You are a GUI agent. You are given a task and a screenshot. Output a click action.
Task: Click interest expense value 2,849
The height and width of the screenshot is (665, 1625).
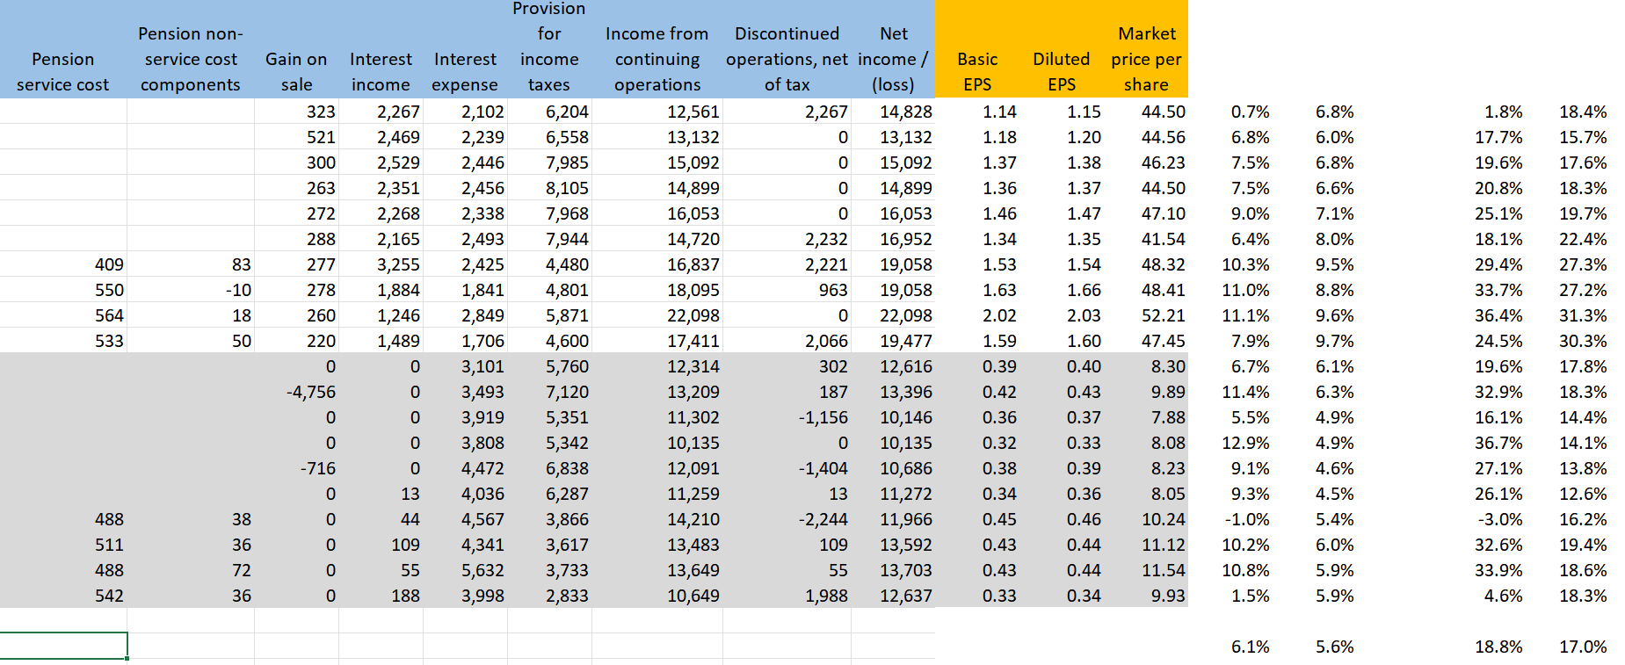(483, 315)
